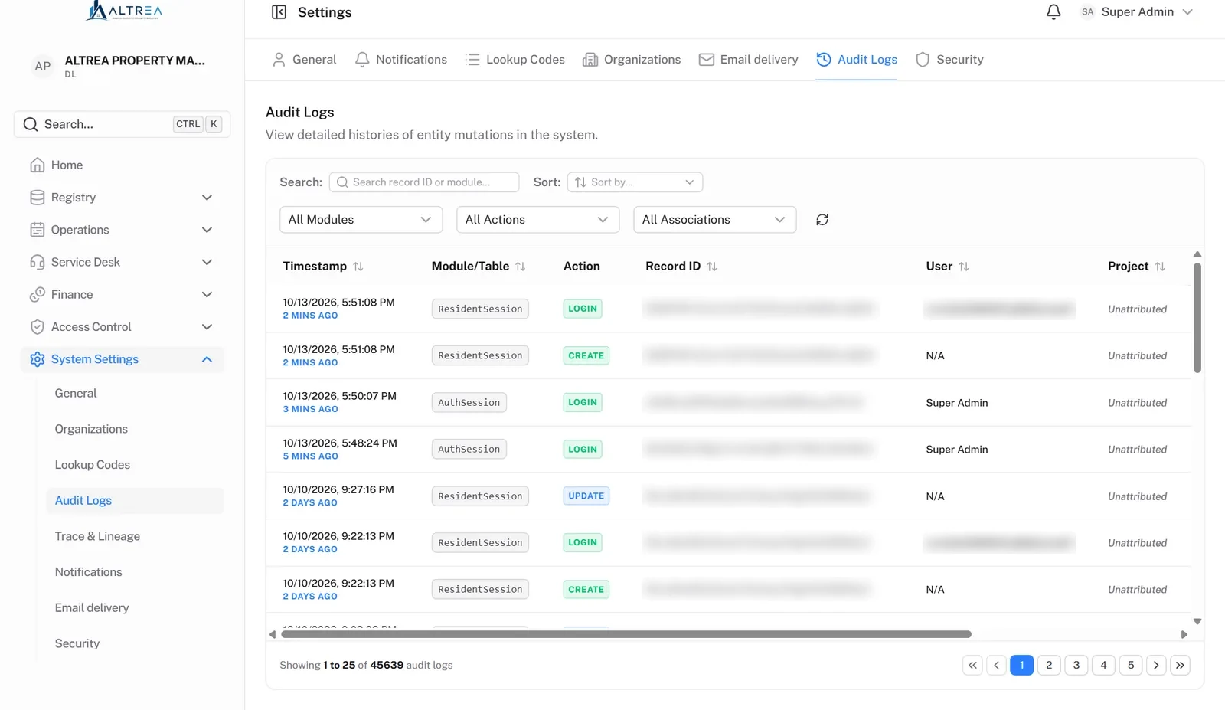
Task: Click the sidebar Search box
Action: 122,124
